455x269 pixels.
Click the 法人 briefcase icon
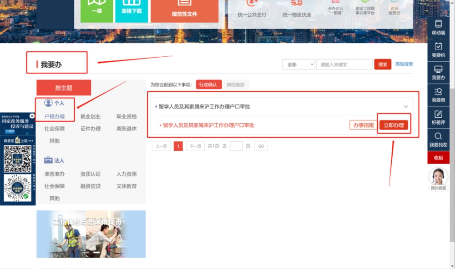coord(48,160)
